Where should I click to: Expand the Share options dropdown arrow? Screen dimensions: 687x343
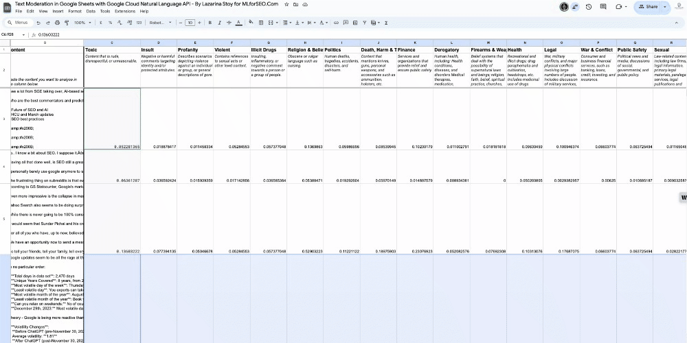(x=666, y=7)
